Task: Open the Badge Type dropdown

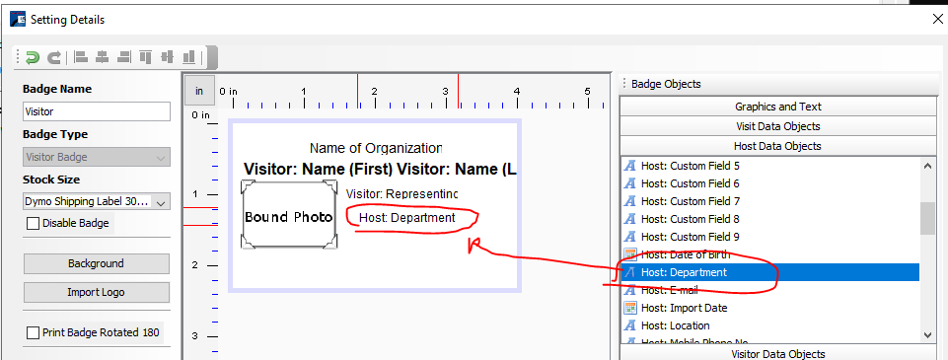Action: (x=97, y=157)
